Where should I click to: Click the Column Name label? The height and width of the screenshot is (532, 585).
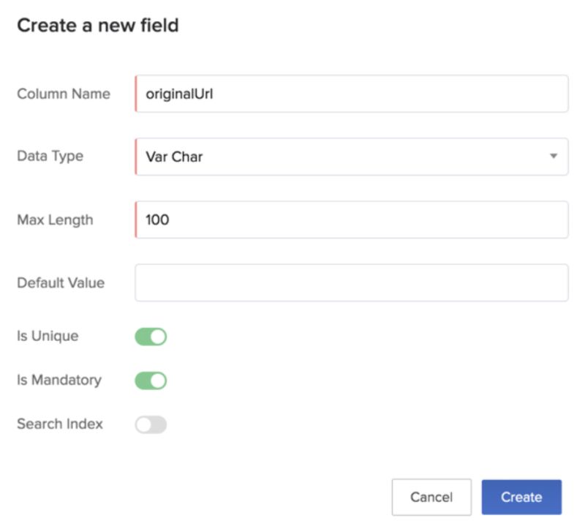[63, 93]
